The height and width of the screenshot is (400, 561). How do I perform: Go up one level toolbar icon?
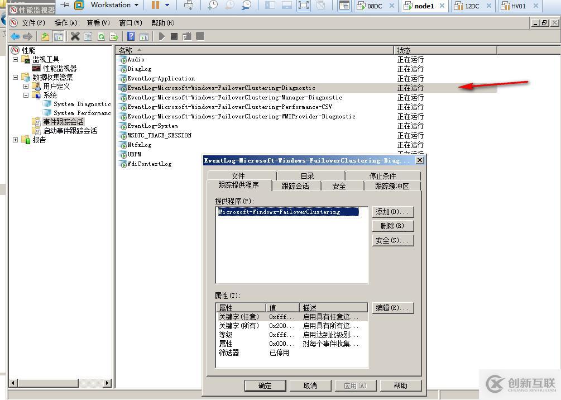coord(45,36)
